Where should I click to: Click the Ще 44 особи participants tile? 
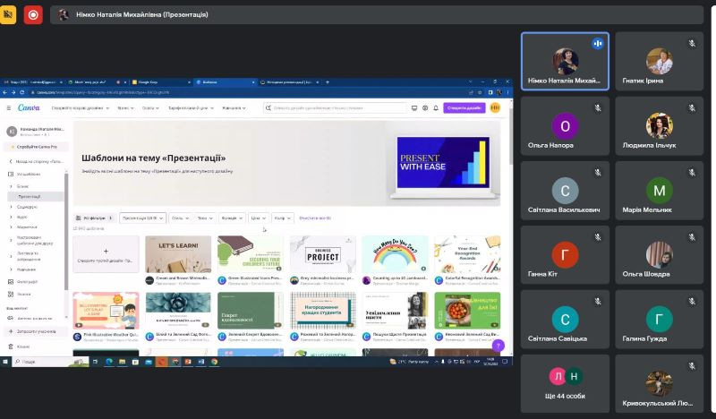(x=565, y=384)
